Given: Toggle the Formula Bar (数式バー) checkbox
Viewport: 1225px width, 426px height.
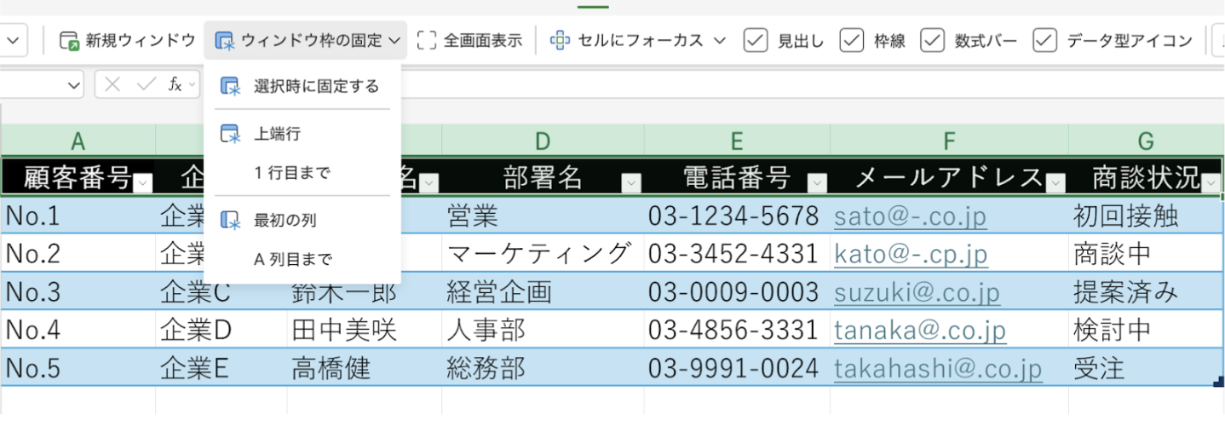Looking at the screenshot, I should coord(933,40).
